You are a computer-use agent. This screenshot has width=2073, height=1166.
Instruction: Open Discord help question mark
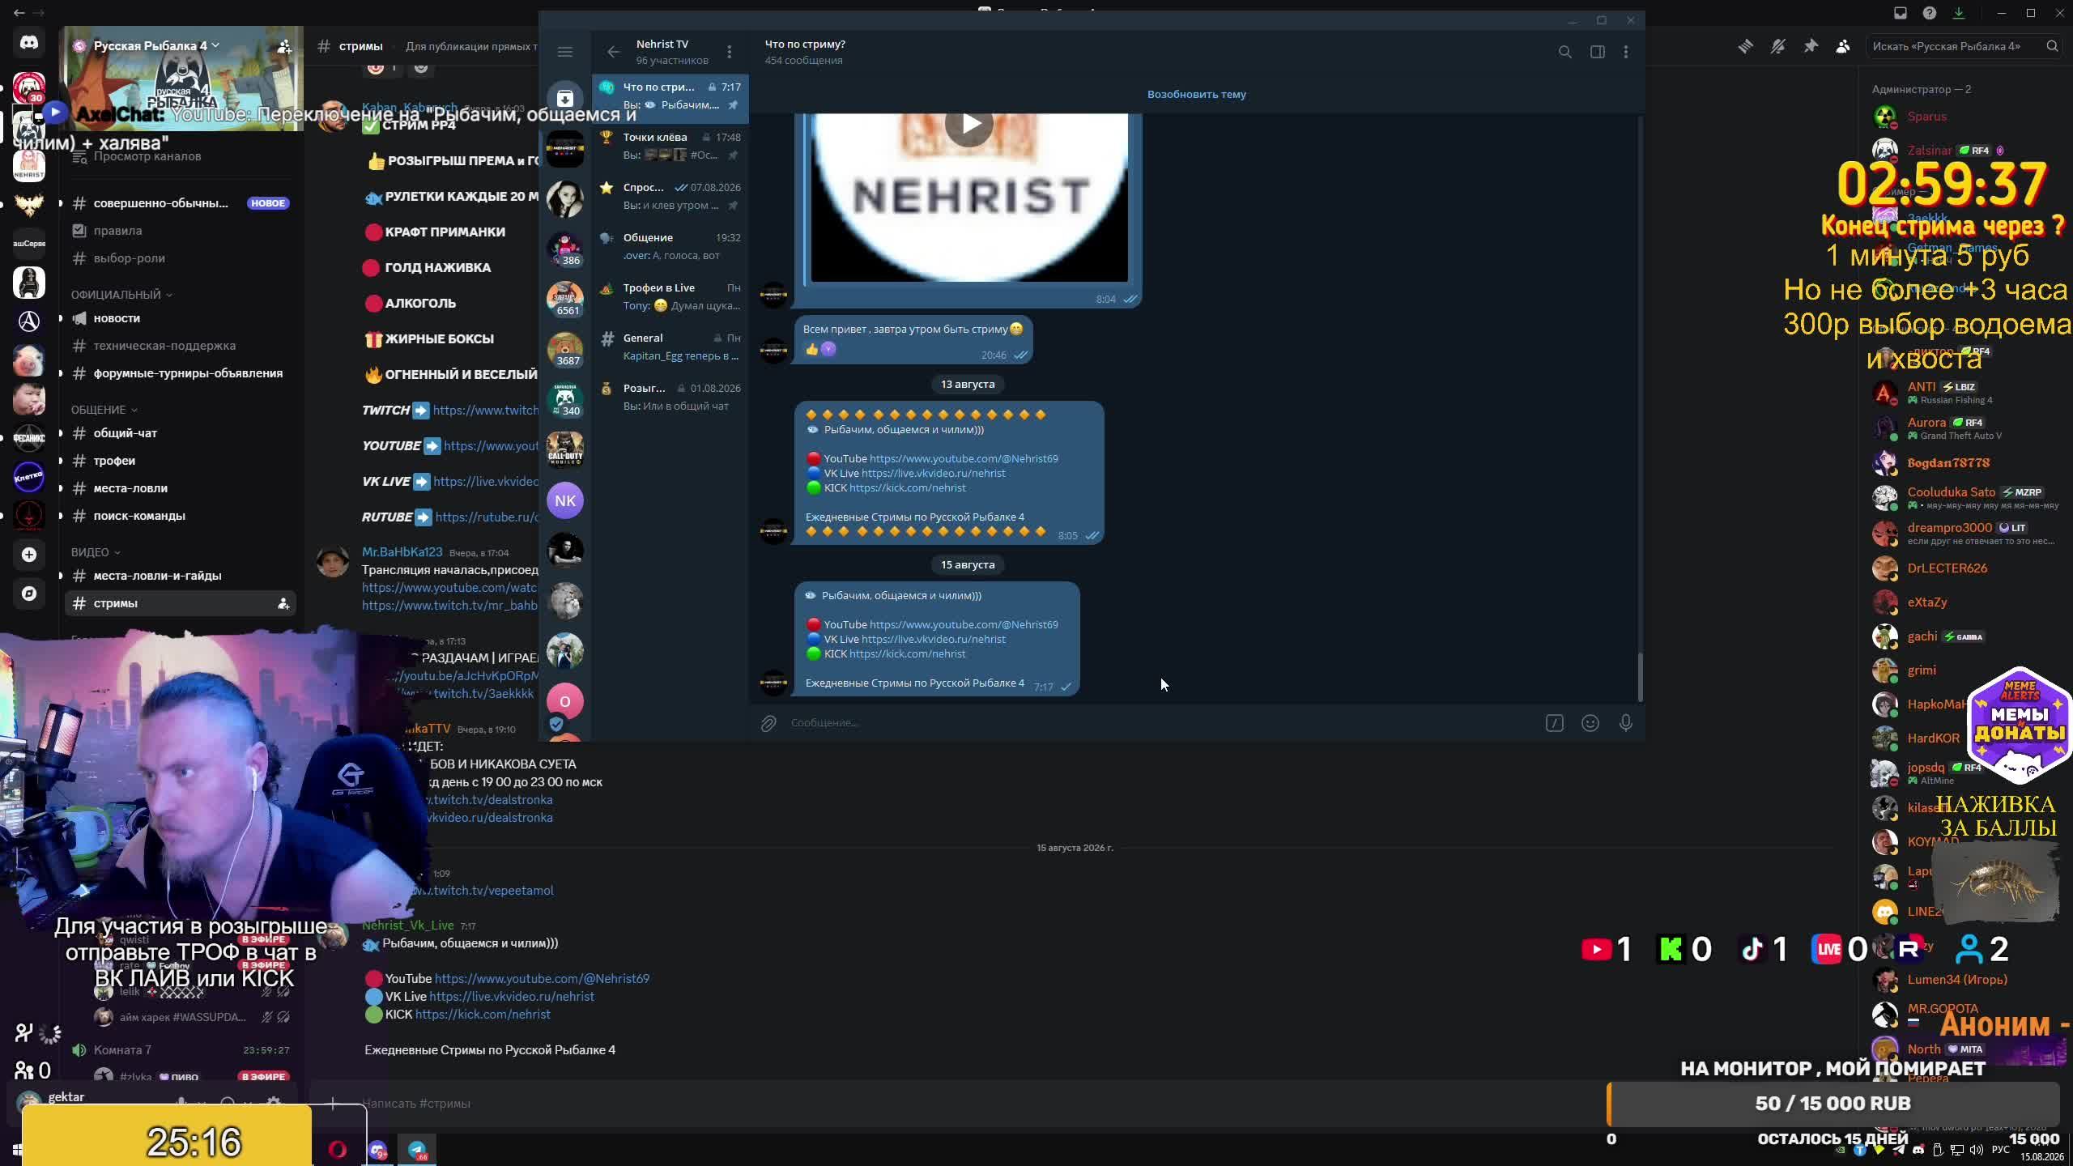(x=1930, y=13)
